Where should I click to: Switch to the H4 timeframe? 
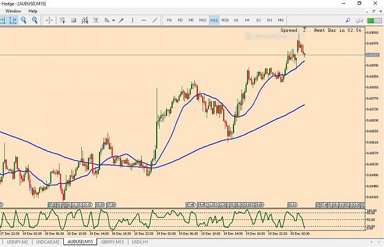pyautogui.click(x=248, y=20)
